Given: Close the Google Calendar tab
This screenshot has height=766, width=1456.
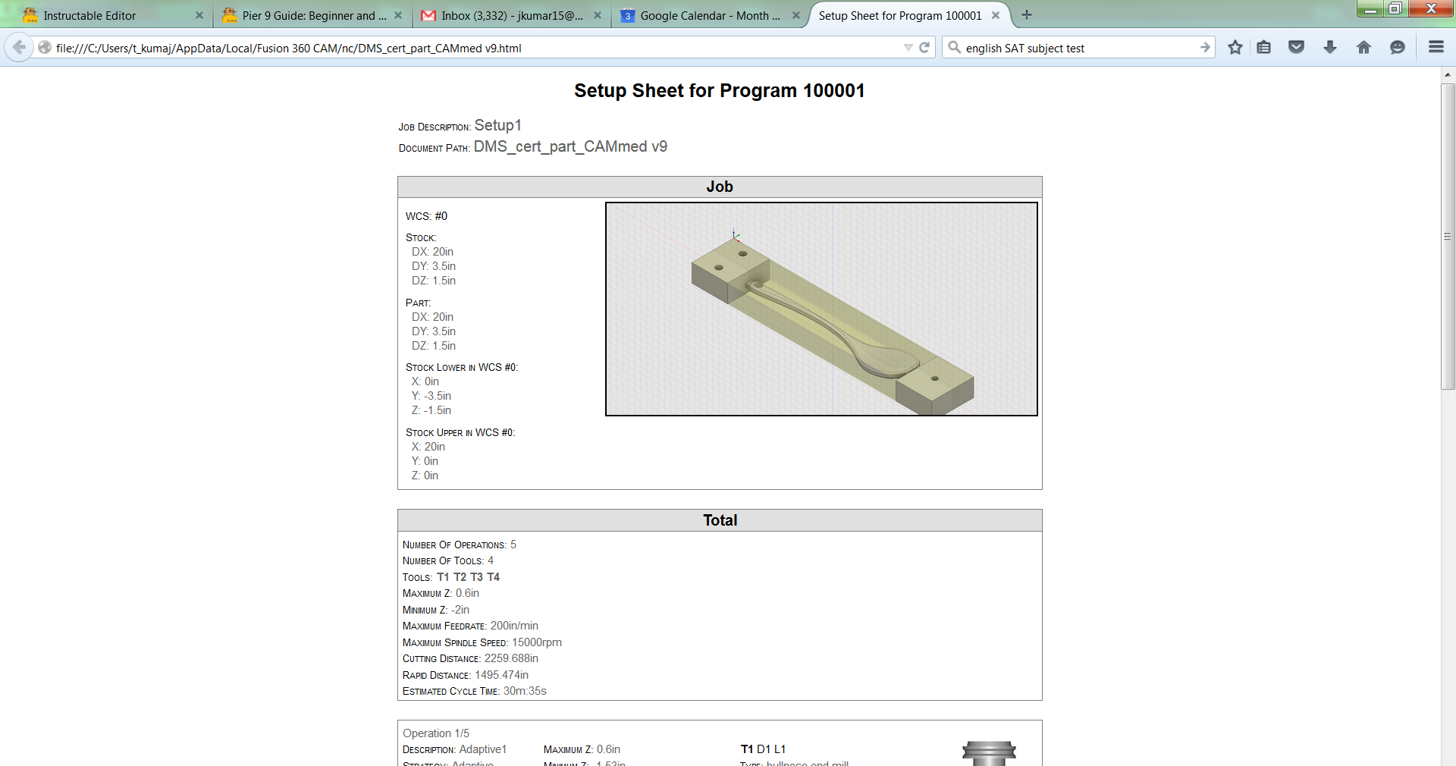Looking at the screenshot, I should 796,15.
